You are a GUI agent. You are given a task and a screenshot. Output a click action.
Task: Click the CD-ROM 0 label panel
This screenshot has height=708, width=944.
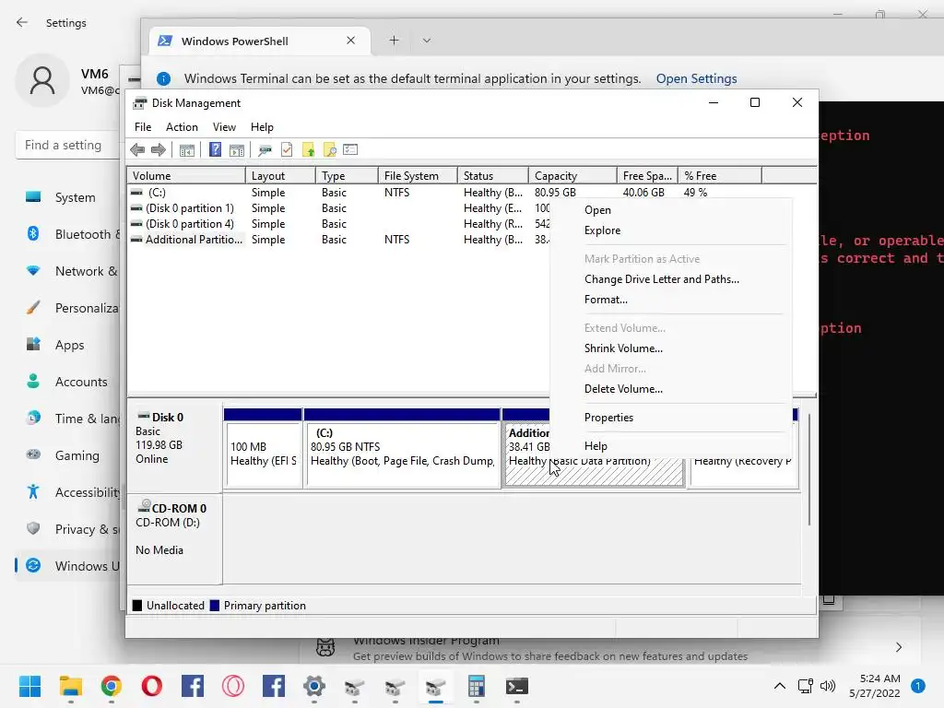[x=174, y=538]
